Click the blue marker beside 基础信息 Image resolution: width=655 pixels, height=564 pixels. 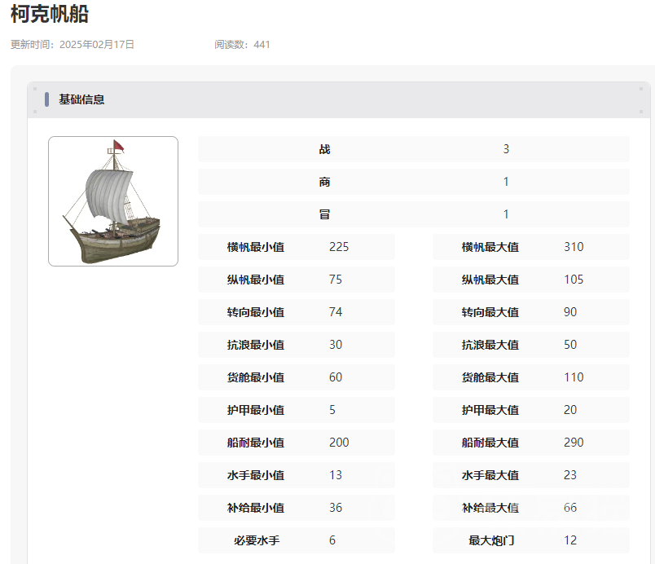click(46, 99)
